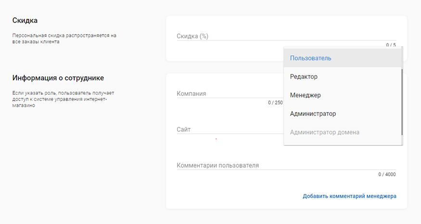Focus the Скидка (%) input field
421x224 pixels.
click(286, 36)
